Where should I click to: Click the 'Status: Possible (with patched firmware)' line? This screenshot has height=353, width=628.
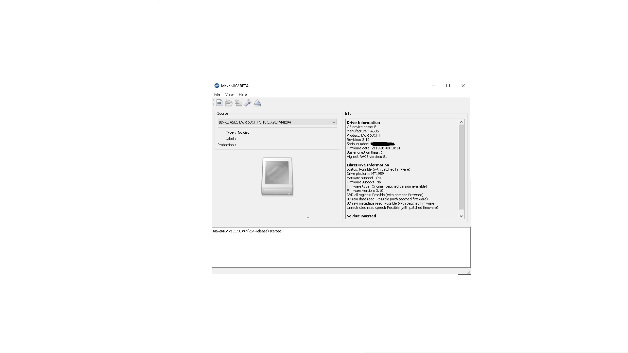(x=378, y=169)
